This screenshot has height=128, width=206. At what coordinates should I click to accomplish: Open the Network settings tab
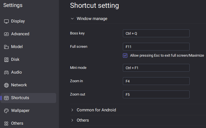tap(19, 85)
